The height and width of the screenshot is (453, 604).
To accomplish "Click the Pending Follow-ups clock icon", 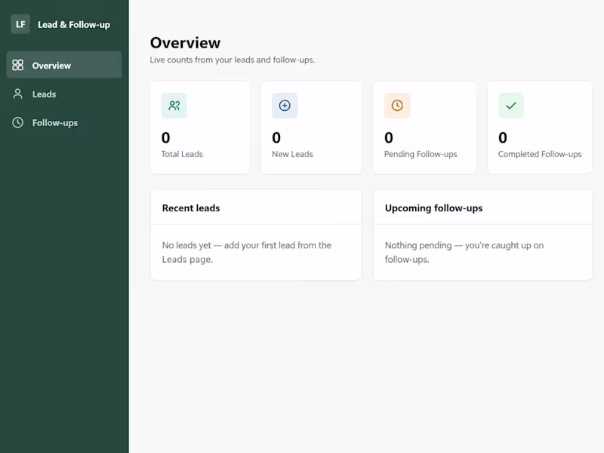I will 397,106.
